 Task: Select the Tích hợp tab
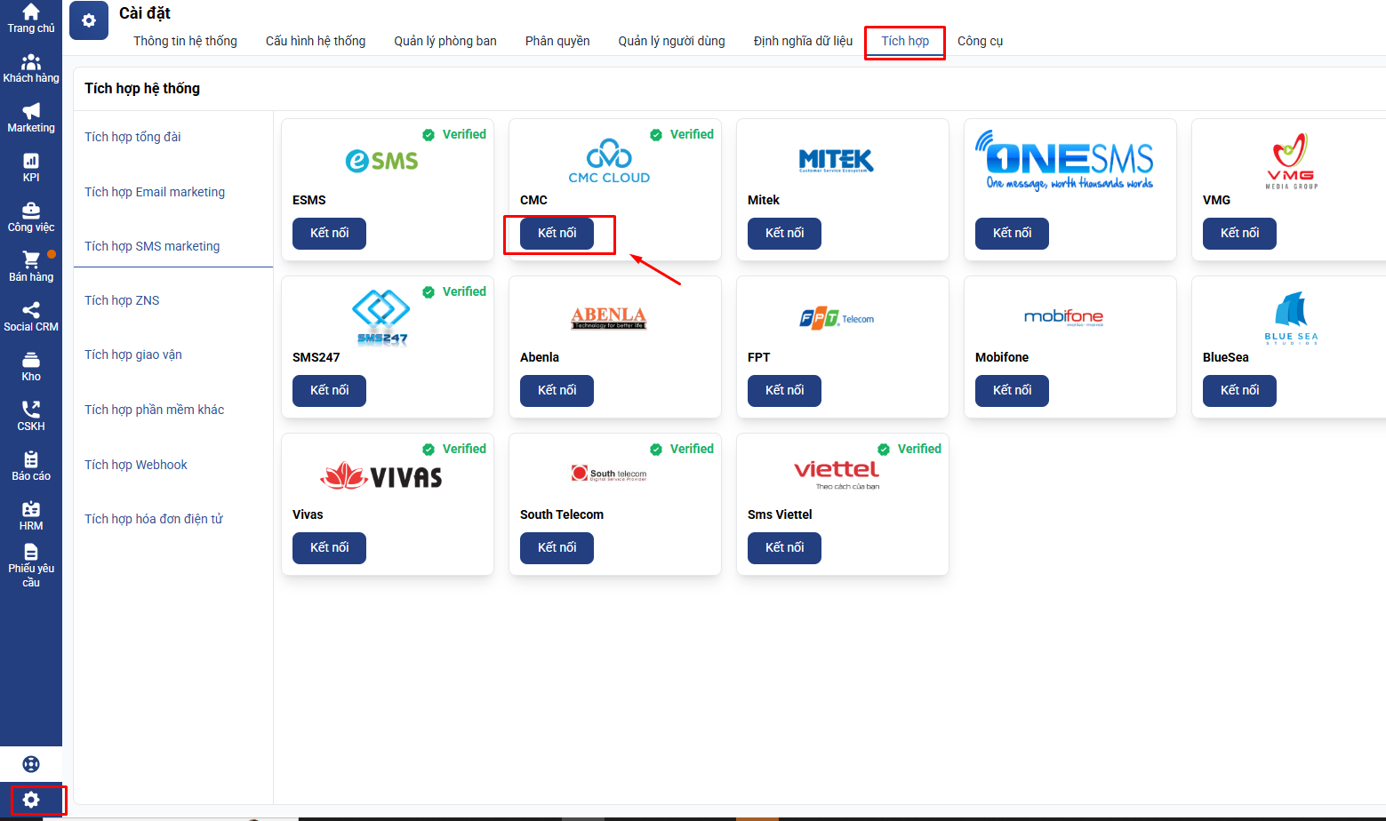pos(905,41)
